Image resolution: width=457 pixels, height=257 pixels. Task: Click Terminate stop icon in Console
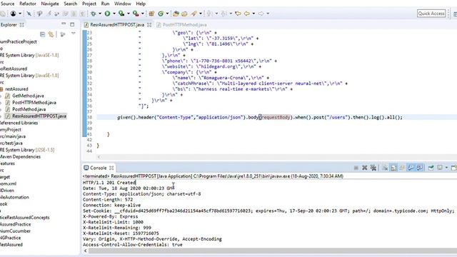point(356,168)
